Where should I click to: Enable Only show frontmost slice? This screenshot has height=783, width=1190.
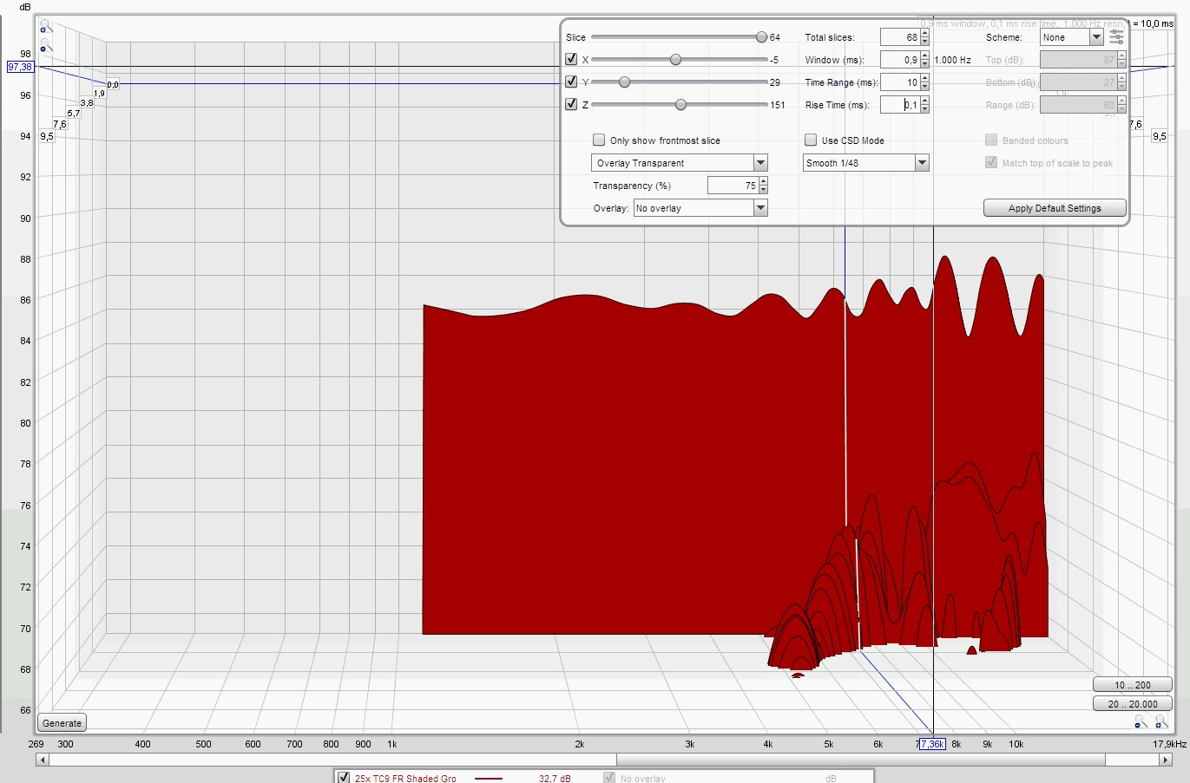[599, 140]
